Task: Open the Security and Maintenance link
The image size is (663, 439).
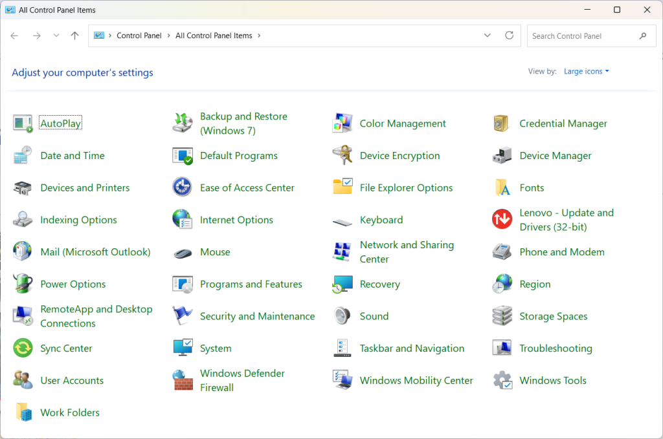Action: (x=258, y=316)
